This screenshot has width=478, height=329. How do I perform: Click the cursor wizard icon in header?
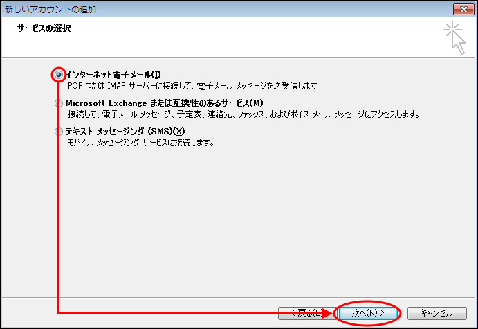(x=454, y=38)
